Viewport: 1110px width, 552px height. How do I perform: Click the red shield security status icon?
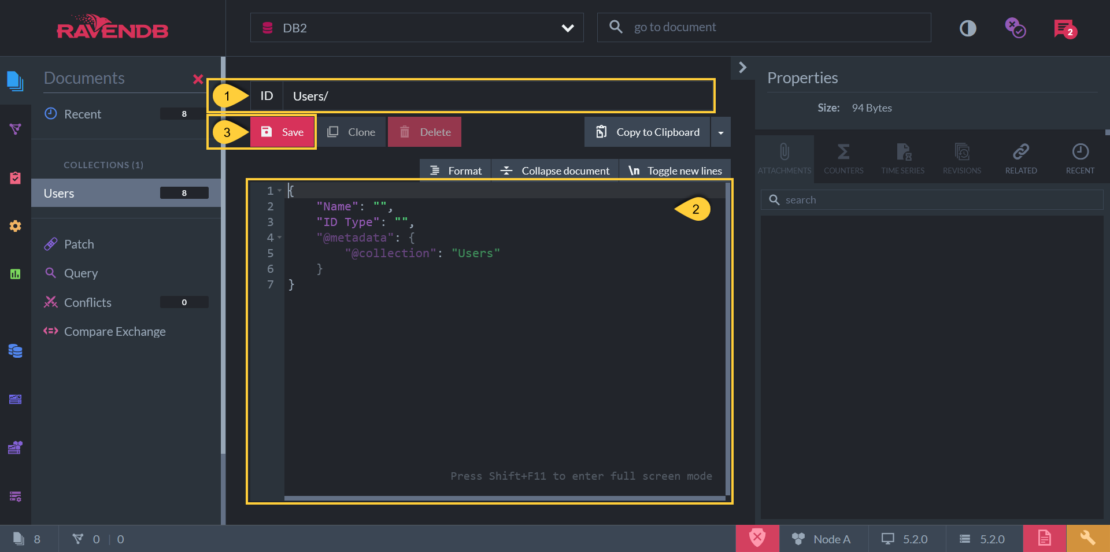coord(757,538)
